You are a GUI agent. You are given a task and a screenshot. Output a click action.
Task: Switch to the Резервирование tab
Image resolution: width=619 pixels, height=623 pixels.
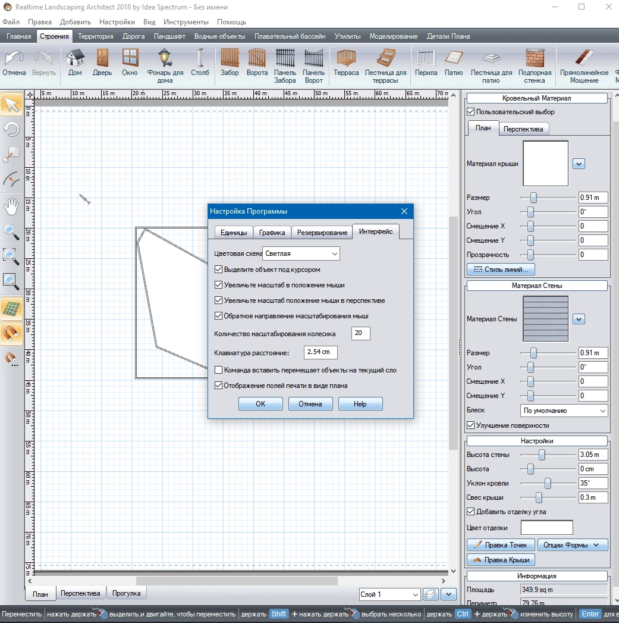point(322,233)
